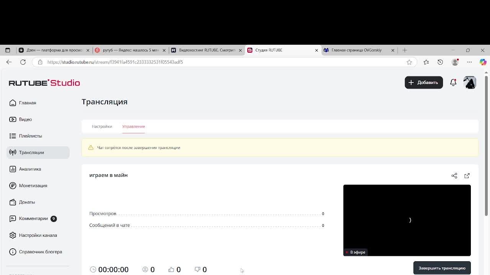Open a new browser tab
The width and height of the screenshot is (490, 275).
click(405, 50)
